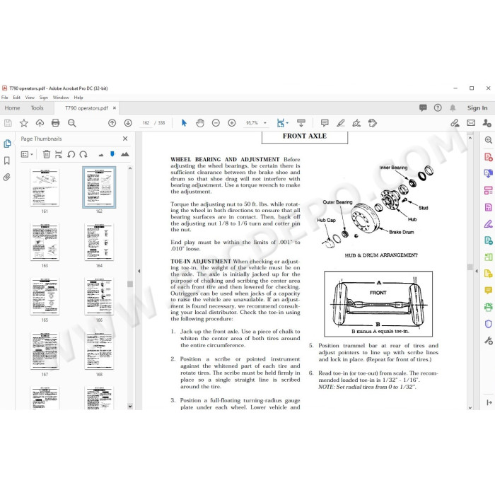Open the Help question mark icon
The image size is (495, 495).
(438, 108)
